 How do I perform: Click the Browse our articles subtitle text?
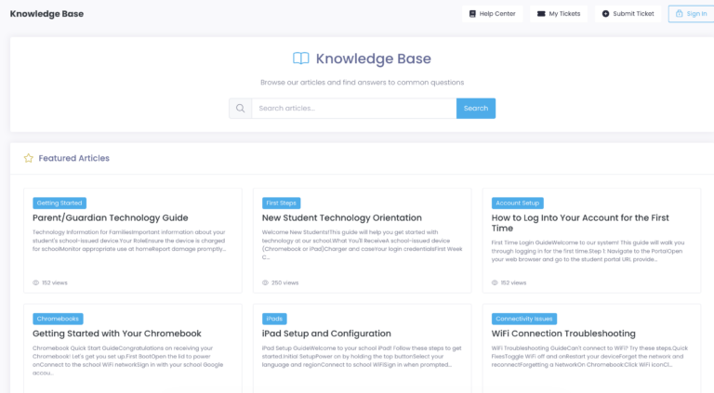click(x=362, y=83)
